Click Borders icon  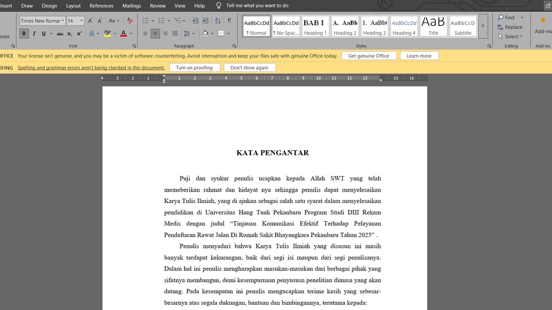click(x=221, y=33)
